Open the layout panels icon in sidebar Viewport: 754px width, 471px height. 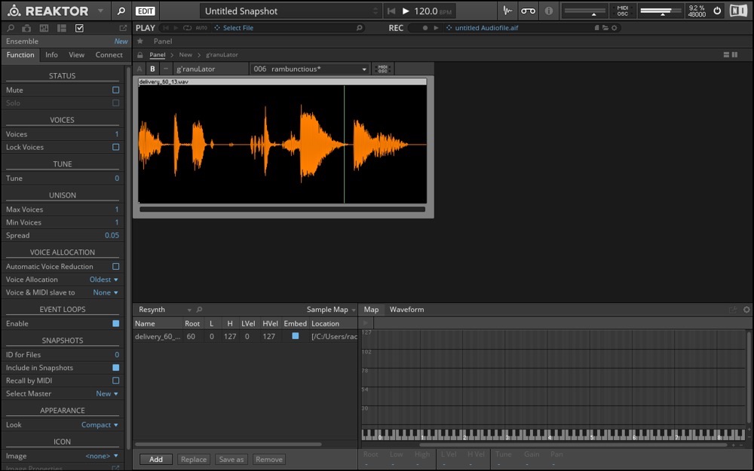pyautogui.click(x=62, y=28)
